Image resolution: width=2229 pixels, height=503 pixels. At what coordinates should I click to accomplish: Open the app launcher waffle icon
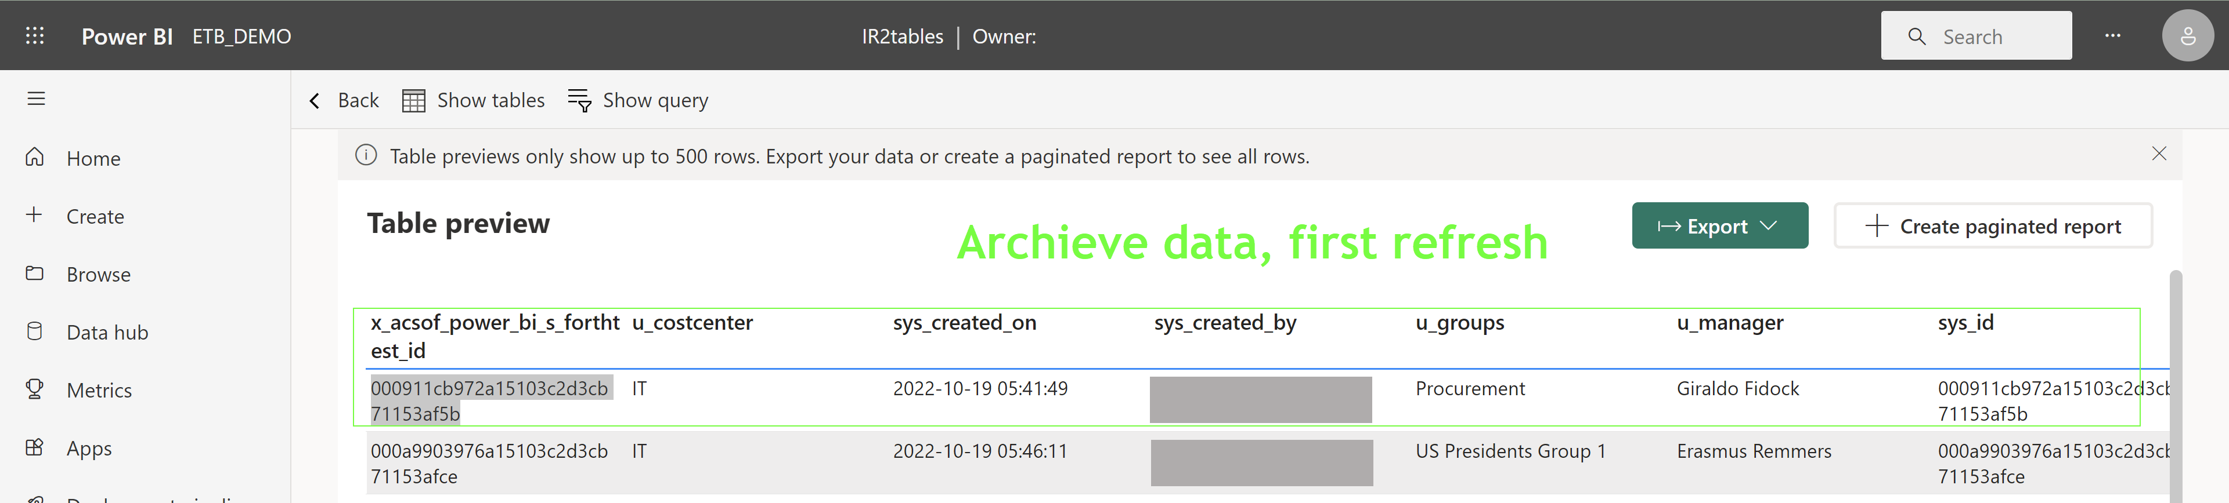click(35, 35)
